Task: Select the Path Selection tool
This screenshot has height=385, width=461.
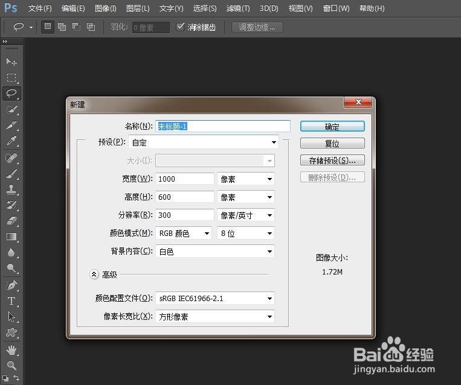Action: coord(11,317)
